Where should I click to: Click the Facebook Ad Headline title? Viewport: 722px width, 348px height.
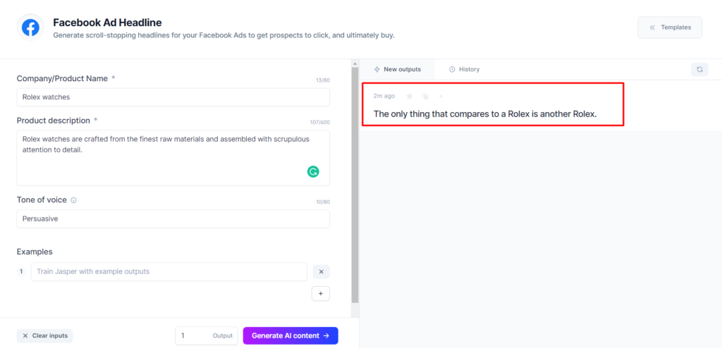tap(107, 22)
